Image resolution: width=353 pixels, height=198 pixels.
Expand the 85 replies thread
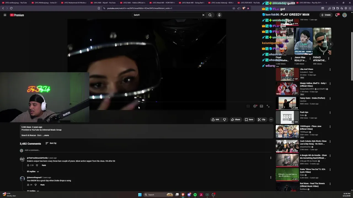click(33, 172)
